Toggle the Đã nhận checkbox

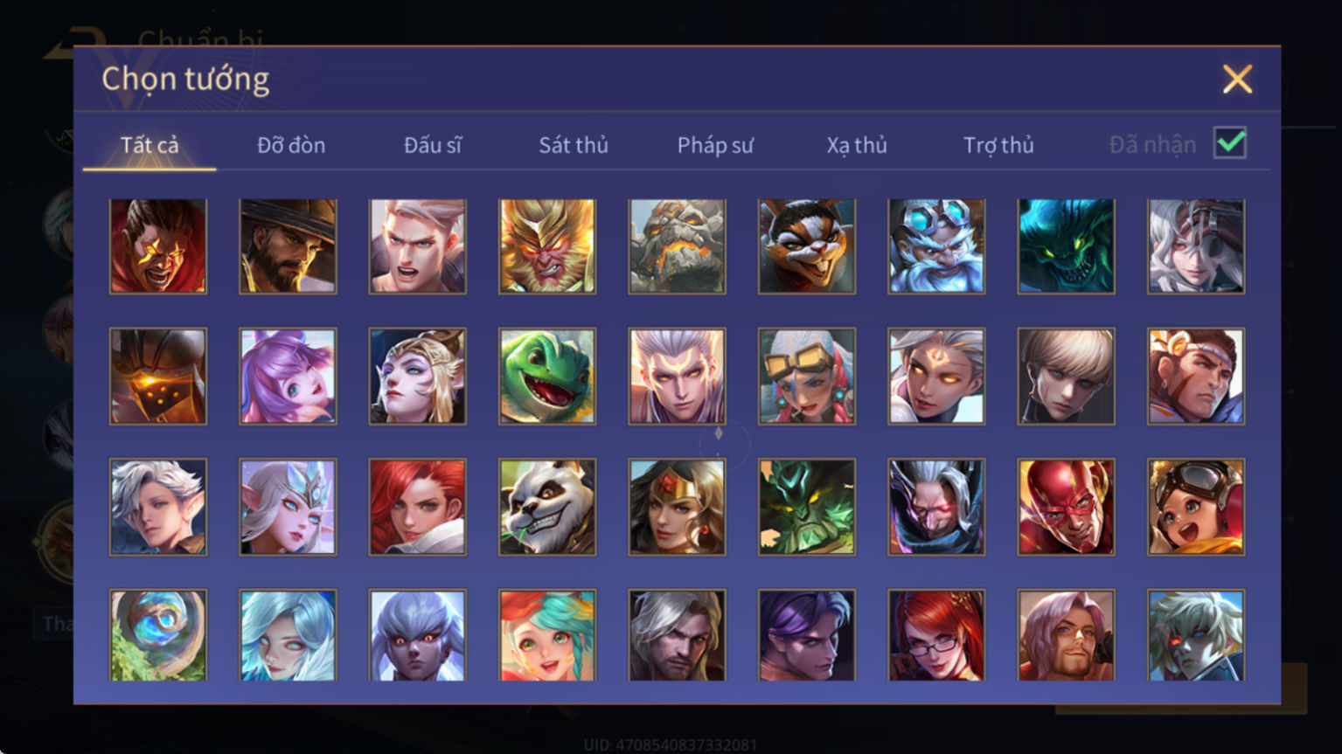1230,142
